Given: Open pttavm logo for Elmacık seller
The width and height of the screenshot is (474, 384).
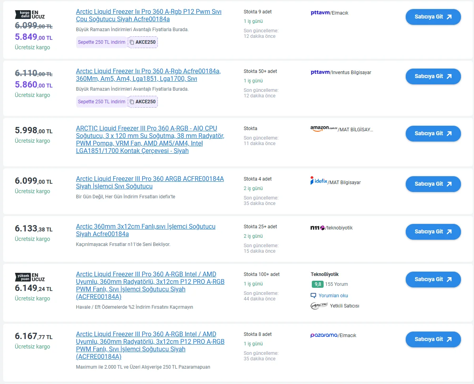Looking at the screenshot, I should click(x=320, y=13).
